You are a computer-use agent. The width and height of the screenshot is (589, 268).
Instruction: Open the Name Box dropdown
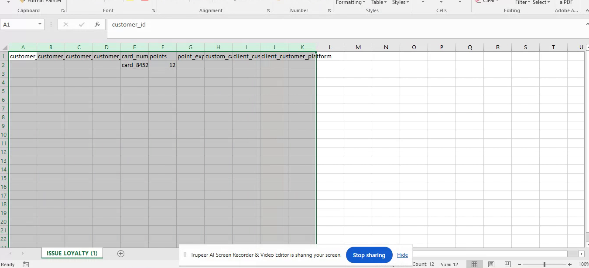click(40, 25)
